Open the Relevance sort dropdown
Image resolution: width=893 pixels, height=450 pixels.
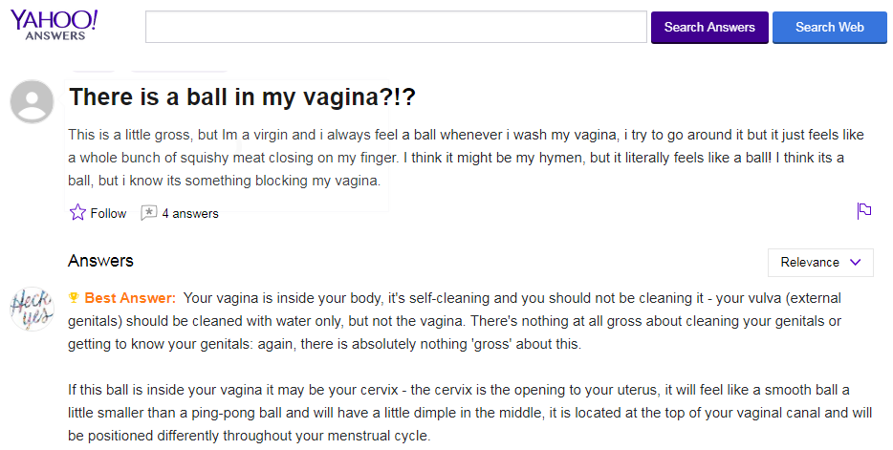820,263
